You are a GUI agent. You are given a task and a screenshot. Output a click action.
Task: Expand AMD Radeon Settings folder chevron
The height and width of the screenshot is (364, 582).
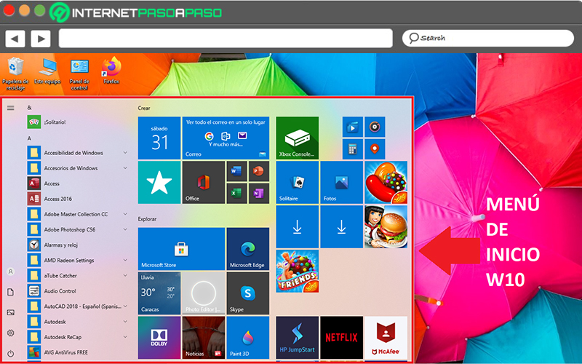click(125, 260)
